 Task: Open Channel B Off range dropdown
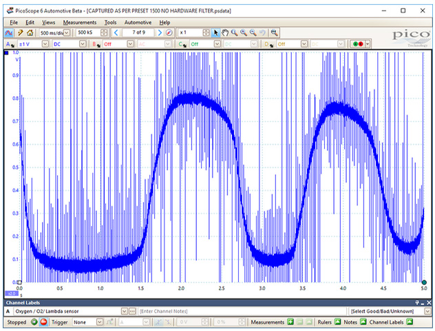[x=130, y=44]
